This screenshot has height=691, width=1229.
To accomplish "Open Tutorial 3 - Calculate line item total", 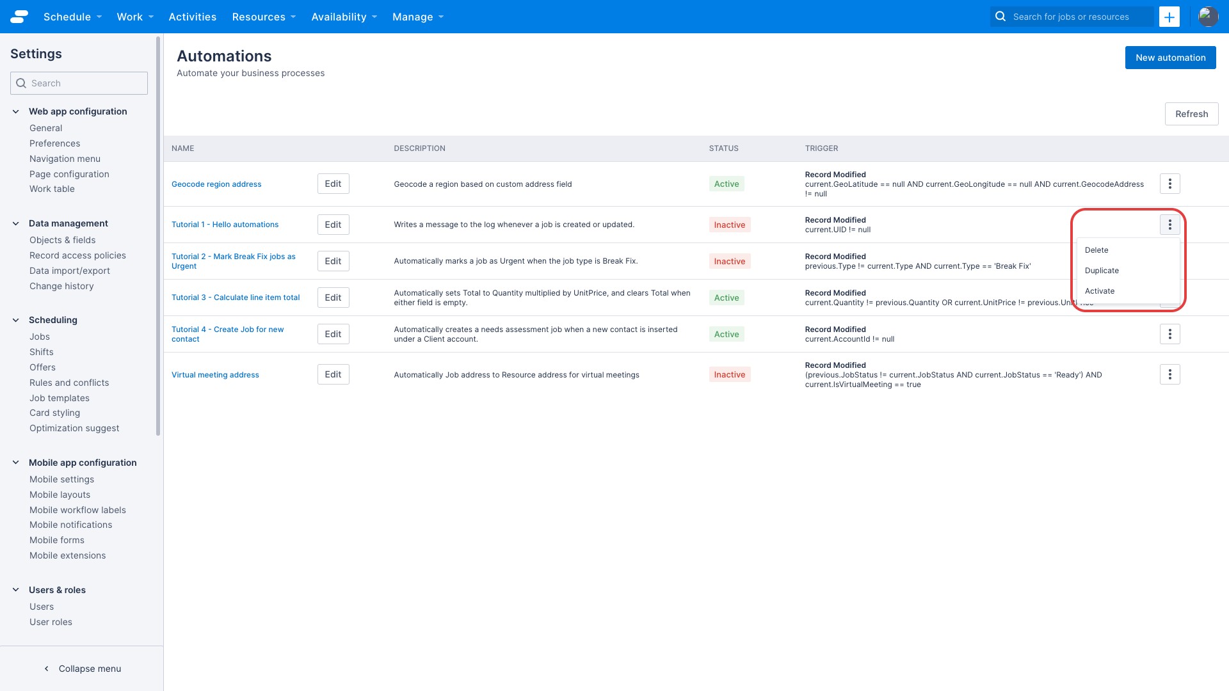I will [236, 298].
